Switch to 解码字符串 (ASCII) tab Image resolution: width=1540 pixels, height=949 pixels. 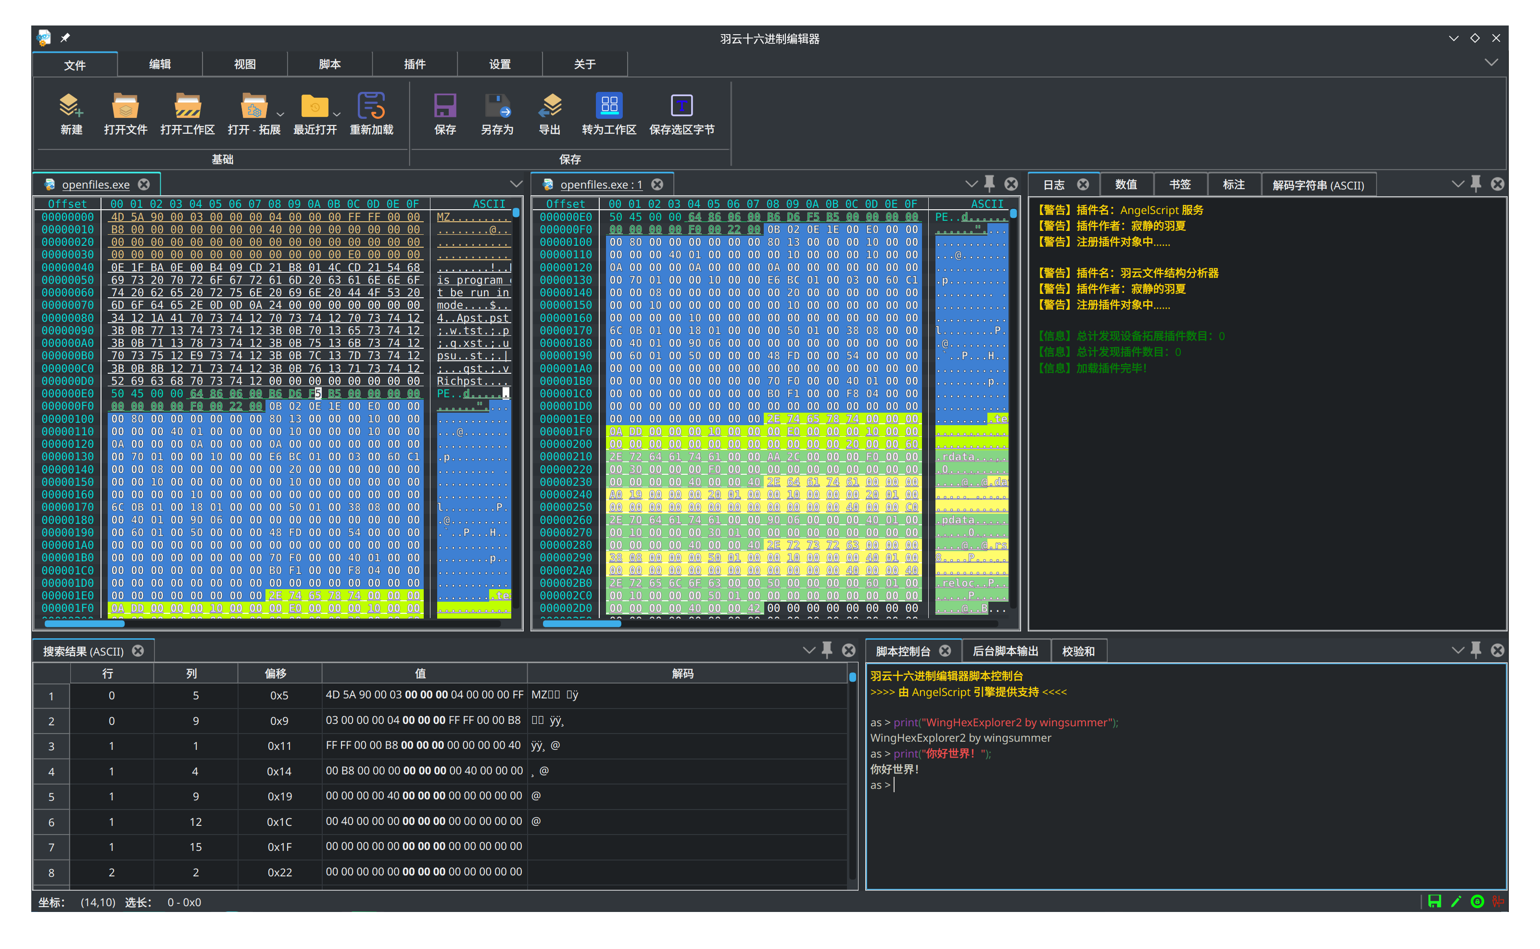[1318, 185]
